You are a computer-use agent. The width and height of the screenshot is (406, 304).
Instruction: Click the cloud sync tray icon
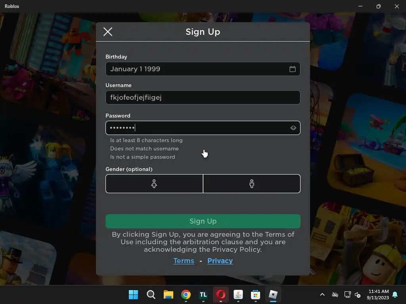click(335, 294)
